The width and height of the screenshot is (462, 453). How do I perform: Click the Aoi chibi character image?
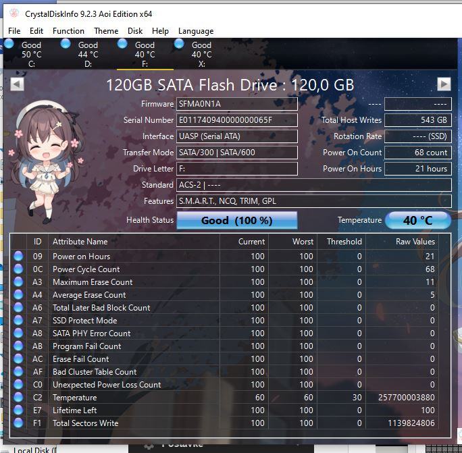pyautogui.click(x=46, y=162)
